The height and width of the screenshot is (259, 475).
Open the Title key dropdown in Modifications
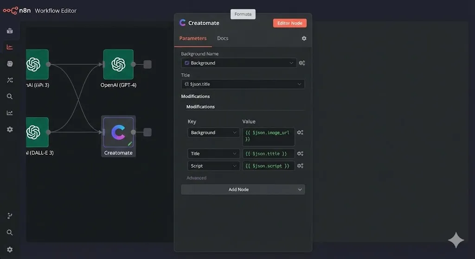[x=213, y=154]
